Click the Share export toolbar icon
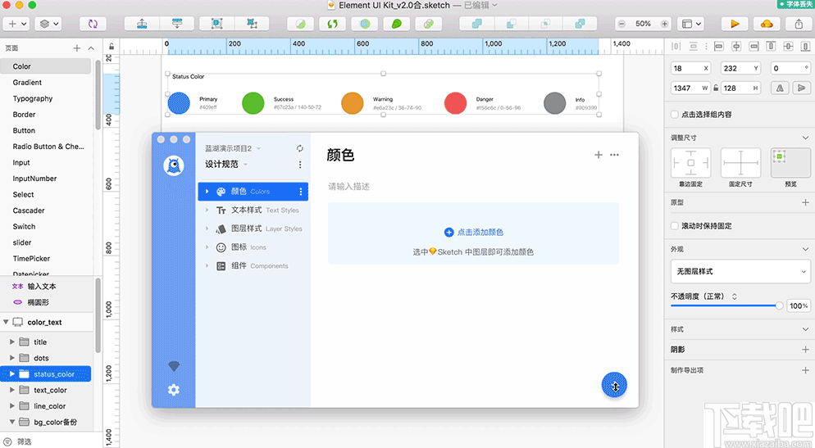This screenshot has height=448, width=815. click(x=799, y=24)
